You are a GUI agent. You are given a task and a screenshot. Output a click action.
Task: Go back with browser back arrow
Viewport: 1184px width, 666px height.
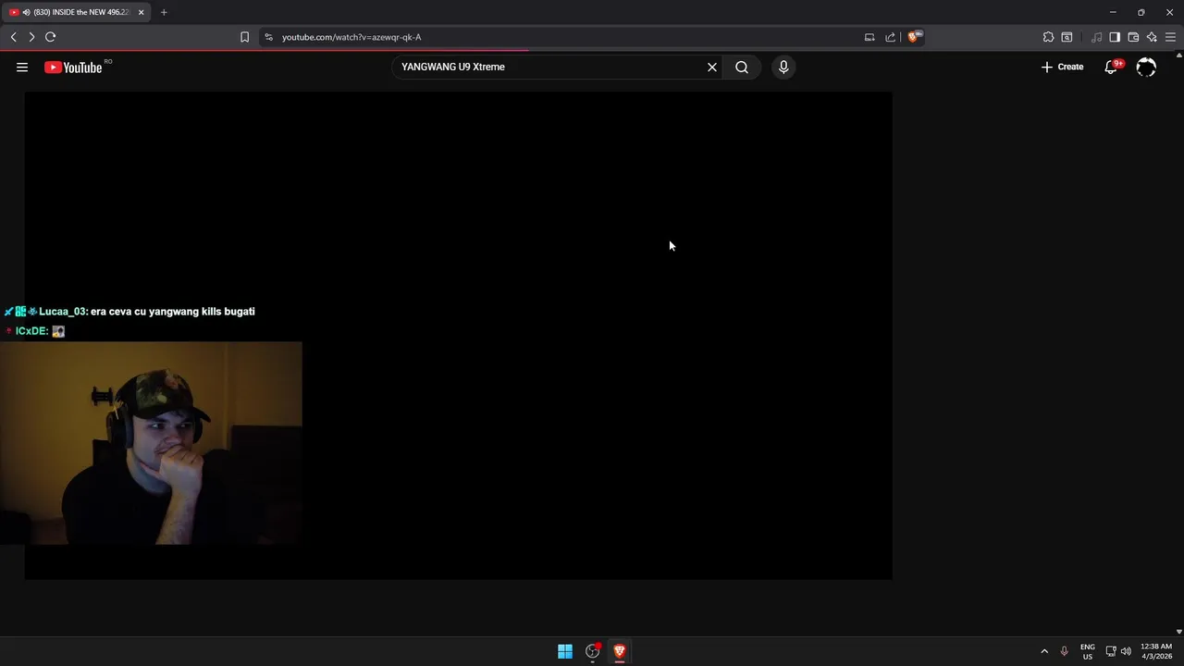point(13,37)
